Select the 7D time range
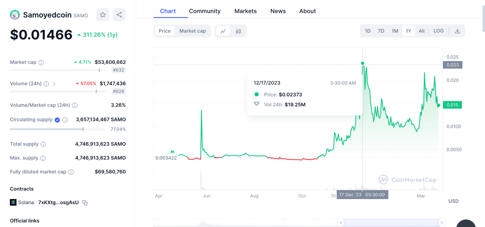This screenshot has width=485, height=227. (x=381, y=31)
